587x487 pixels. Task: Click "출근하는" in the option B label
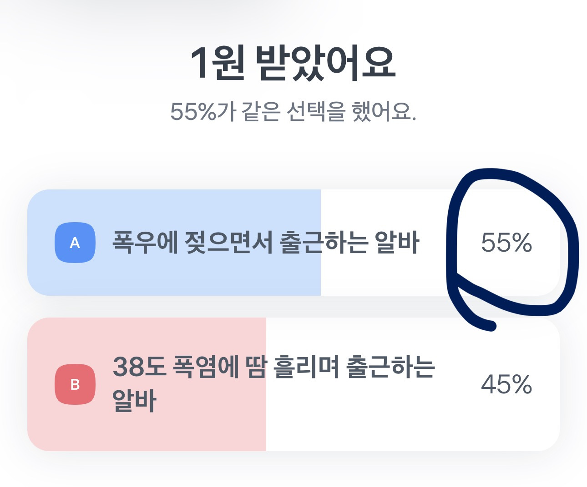(x=390, y=367)
